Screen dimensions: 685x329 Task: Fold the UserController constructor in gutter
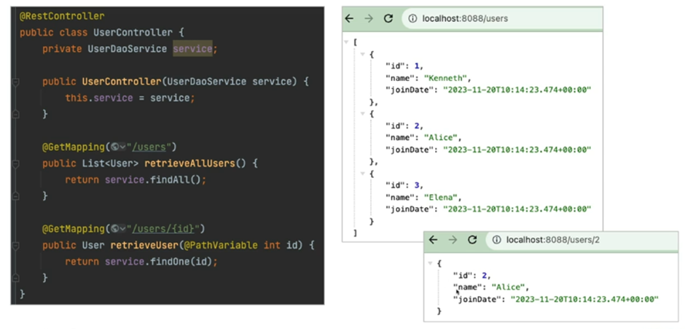[x=16, y=82]
